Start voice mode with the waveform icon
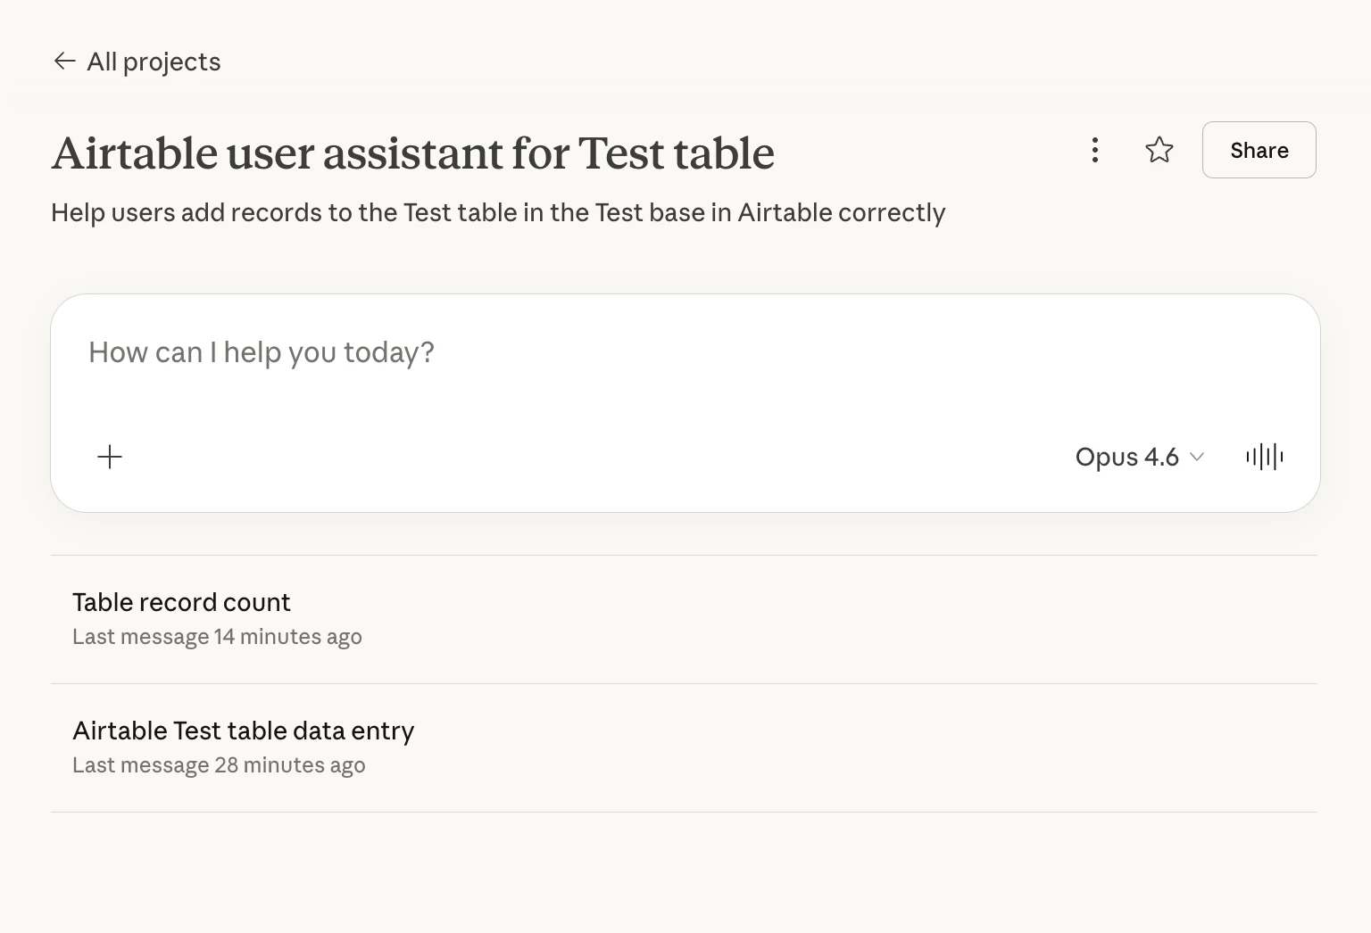Screen dimensions: 1371x933 (x=1264, y=457)
